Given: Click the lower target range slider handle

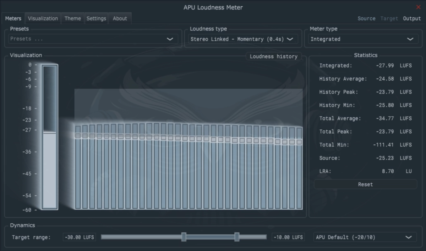Looking at the screenshot, I should (184, 237).
